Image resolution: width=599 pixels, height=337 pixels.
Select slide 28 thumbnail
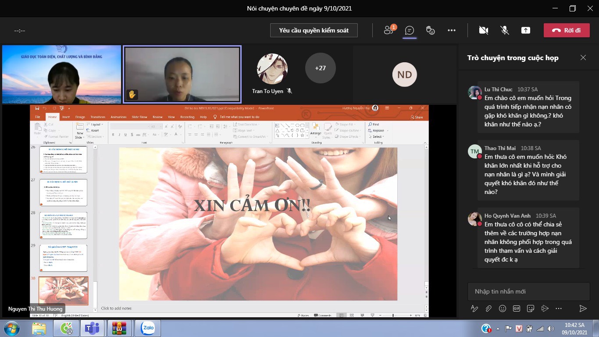(x=64, y=225)
